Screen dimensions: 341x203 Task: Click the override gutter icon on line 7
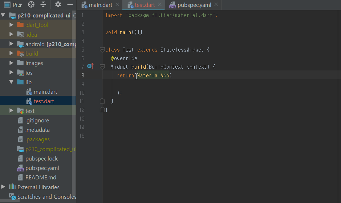tap(90, 66)
